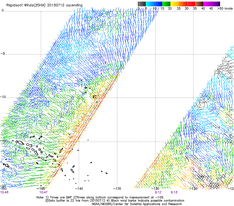Click the cyan-blue 5-15 knots legend swatch
The height and width of the screenshot is (206, 234).
(x=154, y=4)
